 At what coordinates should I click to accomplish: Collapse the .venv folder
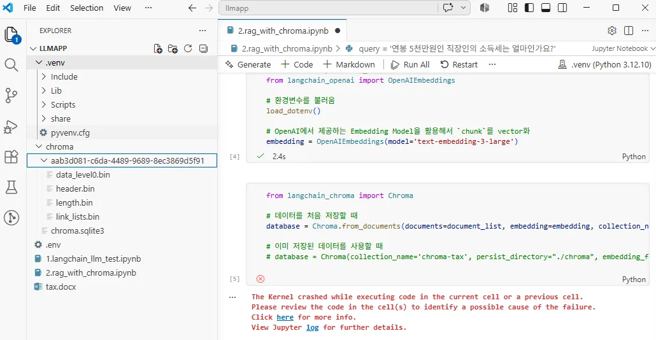pyautogui.click(x=39, y=63)
